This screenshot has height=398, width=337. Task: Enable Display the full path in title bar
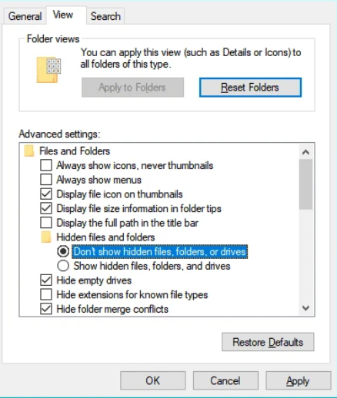pyautogui.click(x=46, y=223)
